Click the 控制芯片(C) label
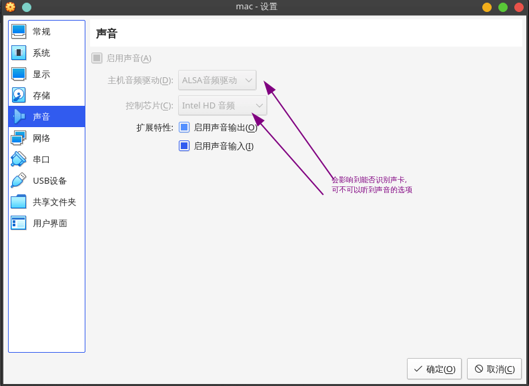529x386 pixels. coord(149,106)
